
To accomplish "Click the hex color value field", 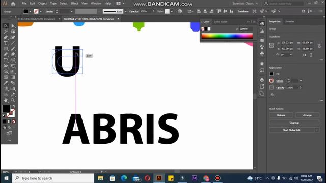I will (x=246, y=29).
